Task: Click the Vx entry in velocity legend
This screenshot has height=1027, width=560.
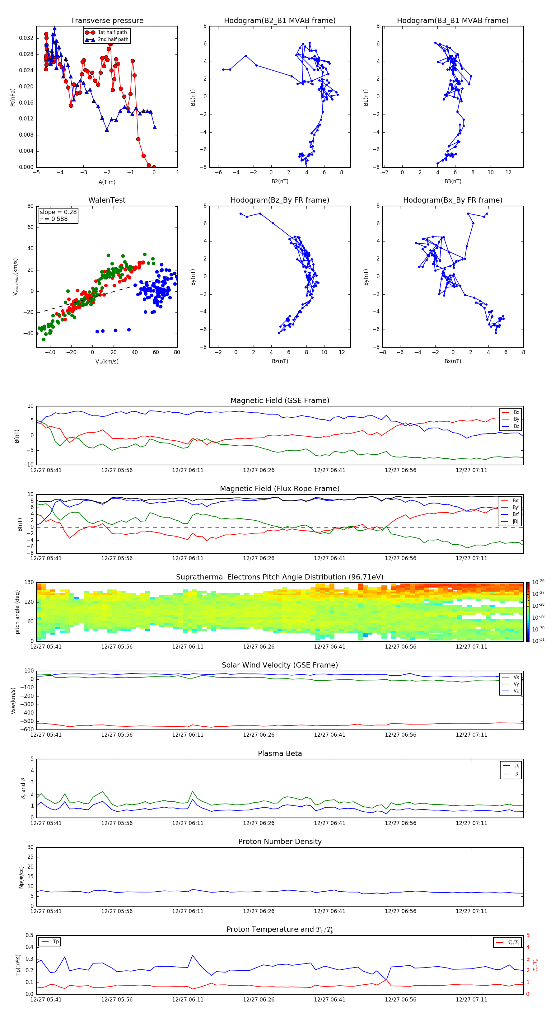Action: 511,677
